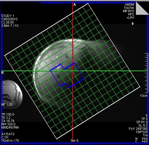The image size is (149, 145).
Task: Click the 'Ser 6' series label
Action: tap(74, 141)
